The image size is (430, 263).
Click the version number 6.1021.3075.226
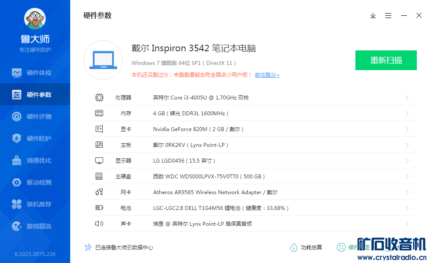point(35,254)
